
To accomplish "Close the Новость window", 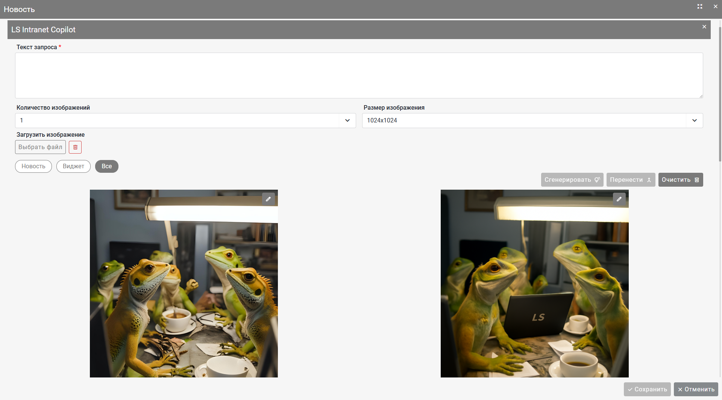I will pyautogui.click(x=715, y=7).
